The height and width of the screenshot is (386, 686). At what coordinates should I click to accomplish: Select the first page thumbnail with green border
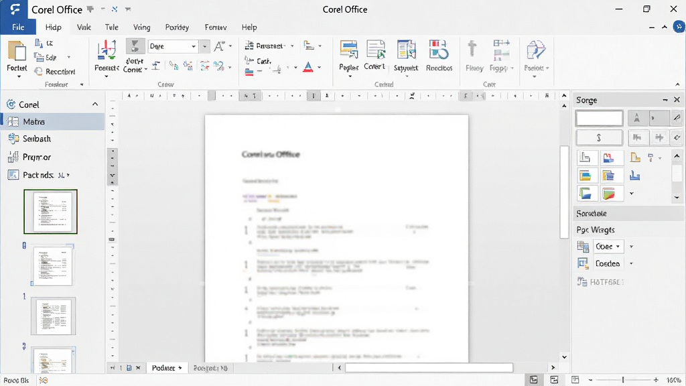coord(51,211)
